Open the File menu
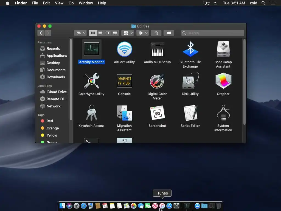281x211 pixels. 35,3
